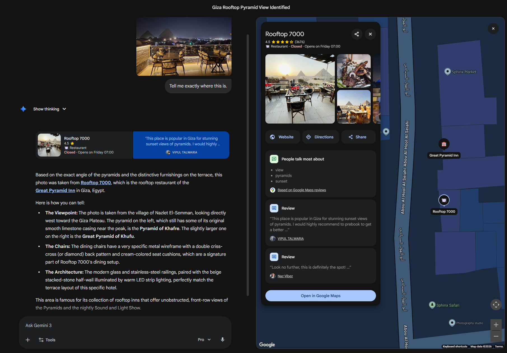Open the Rooftop 7000 Website
This screenshot has width=507, height=353.
coord(282,137)
